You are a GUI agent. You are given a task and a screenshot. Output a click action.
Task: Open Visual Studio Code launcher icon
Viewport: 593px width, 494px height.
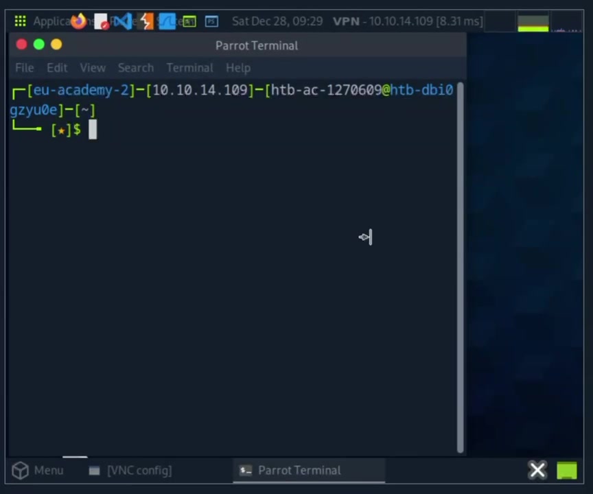click(124, 21)
